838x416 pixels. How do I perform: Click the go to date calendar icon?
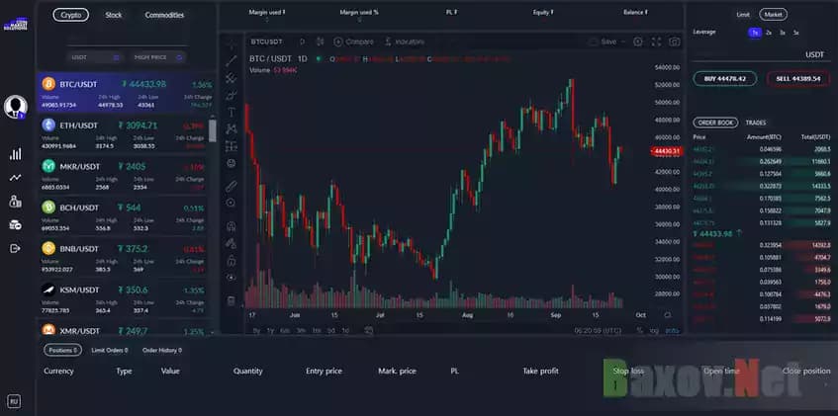(x=368, y=331)
